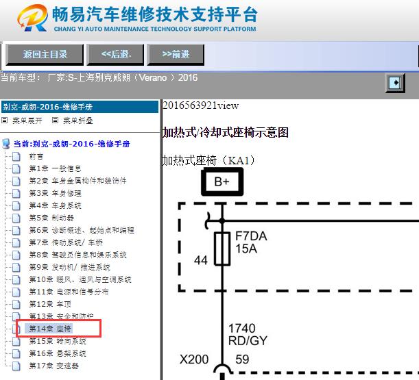
Task: Click the 加热式/冷却式座椅示意图 heading
Action: pos(226,132)
